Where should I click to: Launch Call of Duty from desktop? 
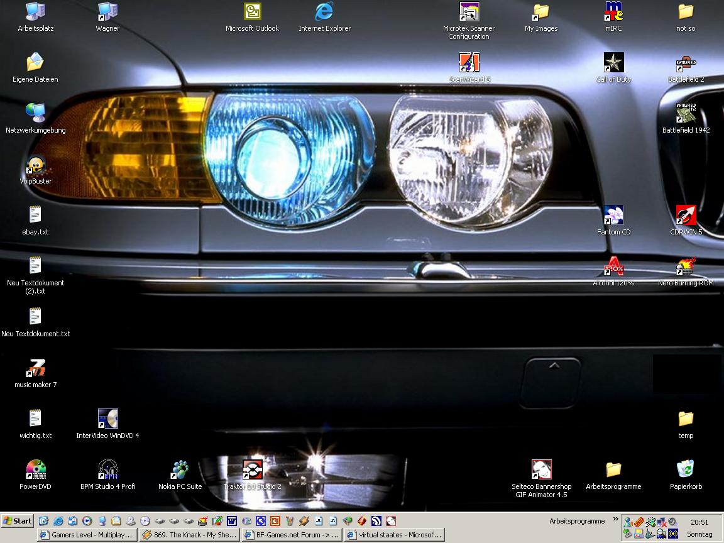pos(613,63)
